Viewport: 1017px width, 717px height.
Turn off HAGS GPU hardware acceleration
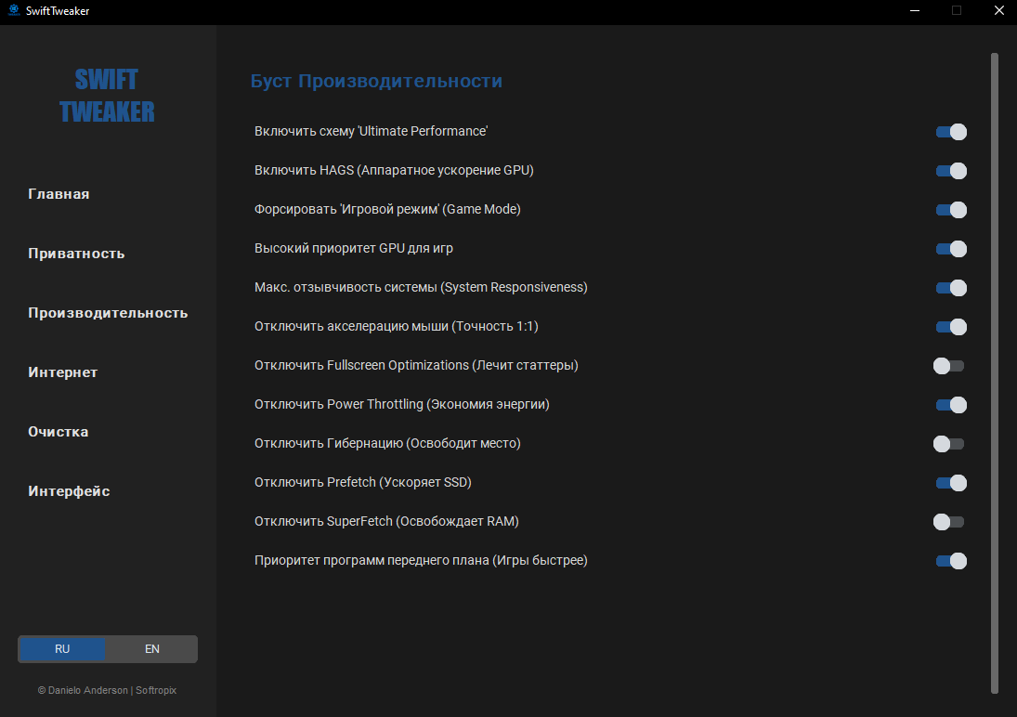point(951,171)
